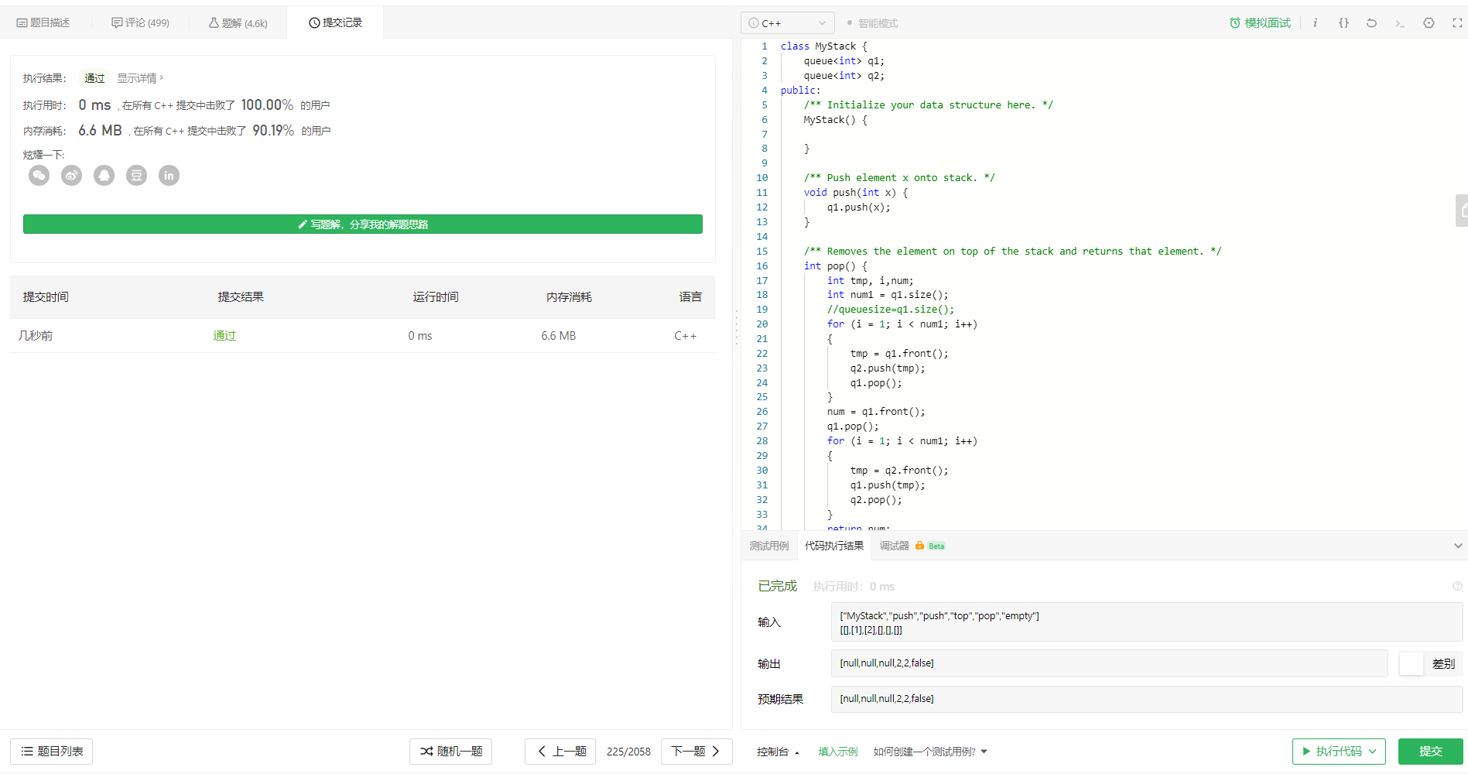This screenshot has width=1468, height=774.
Task: Open help icon in results panel
Action: click(x=1457, y=587)
